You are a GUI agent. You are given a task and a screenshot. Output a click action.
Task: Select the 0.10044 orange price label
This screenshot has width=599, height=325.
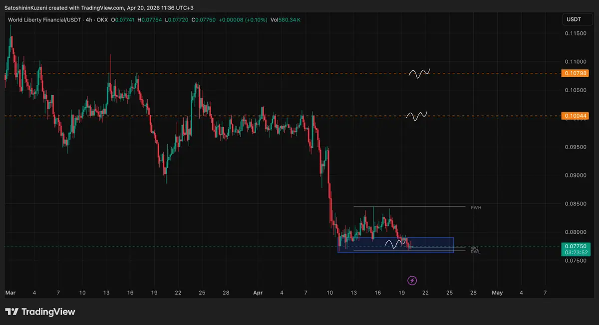(x=576, y=116)
